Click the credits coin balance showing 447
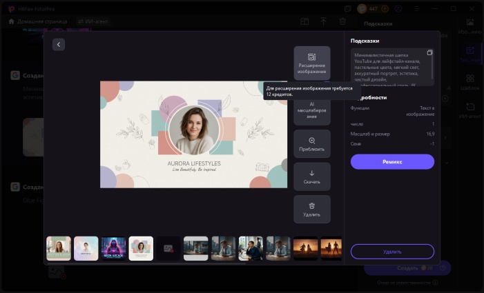Screen dimensions: 484x293 tap(369, 9)
